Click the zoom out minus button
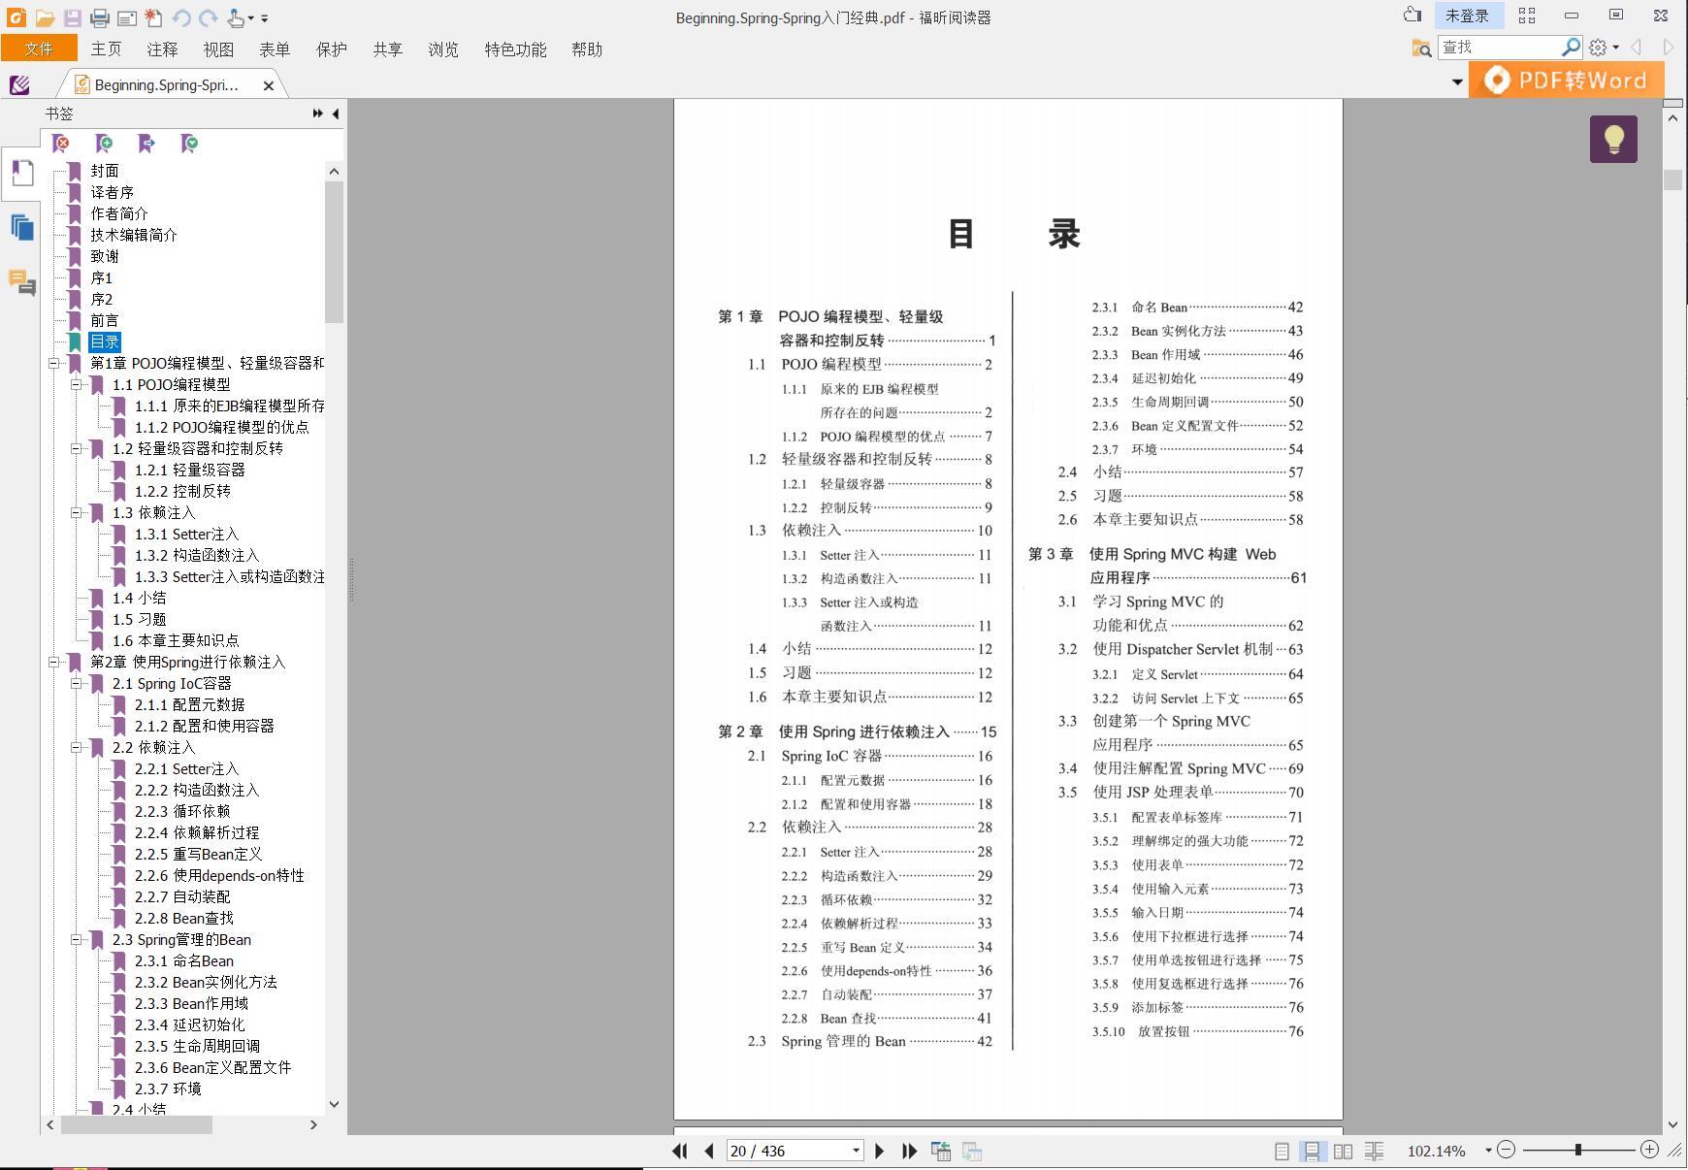Image resolution: width=1688 pixels, height=1170 pixels. [1506, 1150]
